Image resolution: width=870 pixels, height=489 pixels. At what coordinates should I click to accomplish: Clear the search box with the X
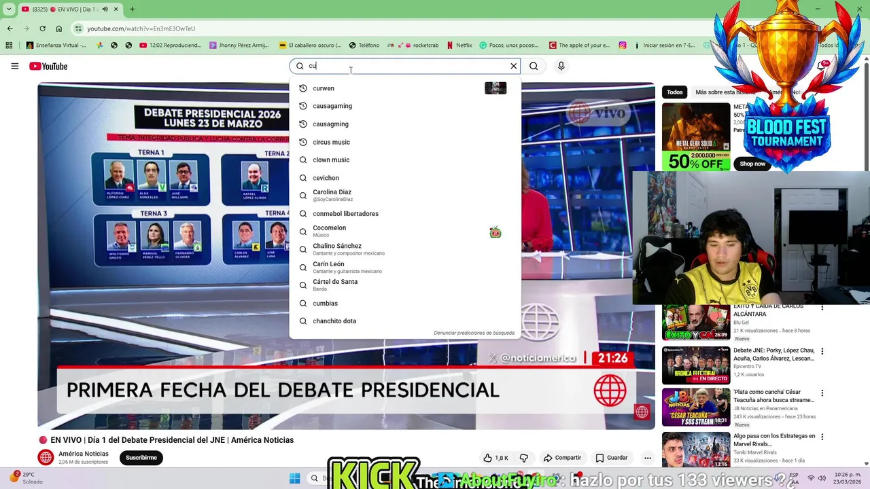point(514,66)
